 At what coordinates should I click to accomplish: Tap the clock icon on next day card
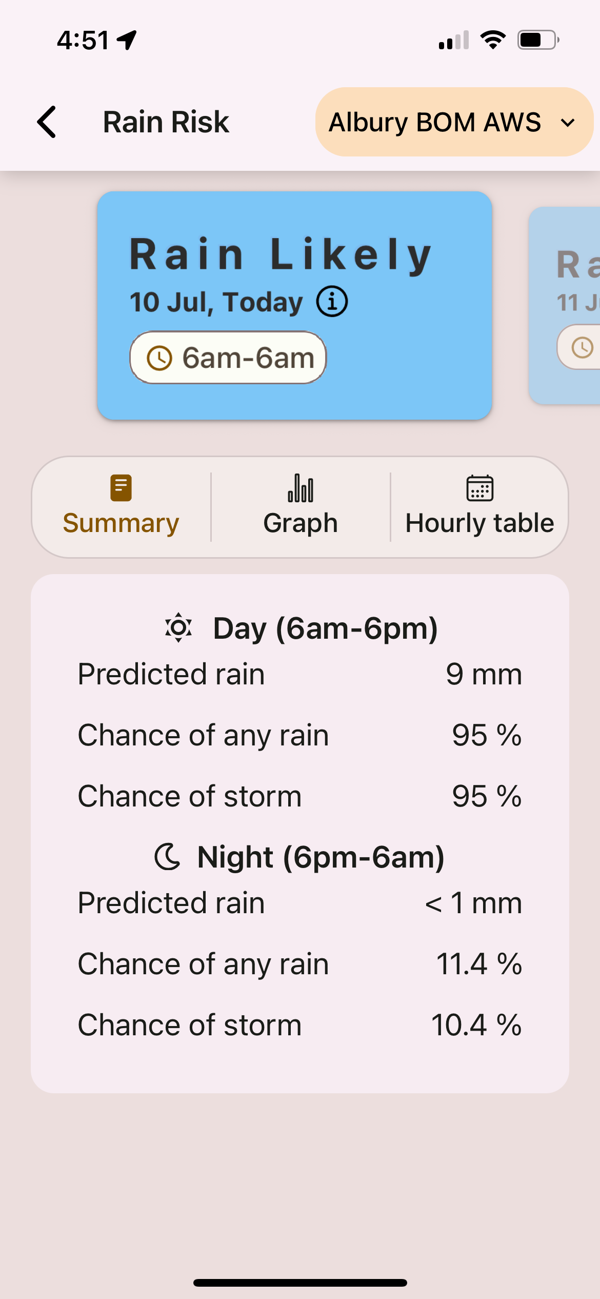[583, 347]
